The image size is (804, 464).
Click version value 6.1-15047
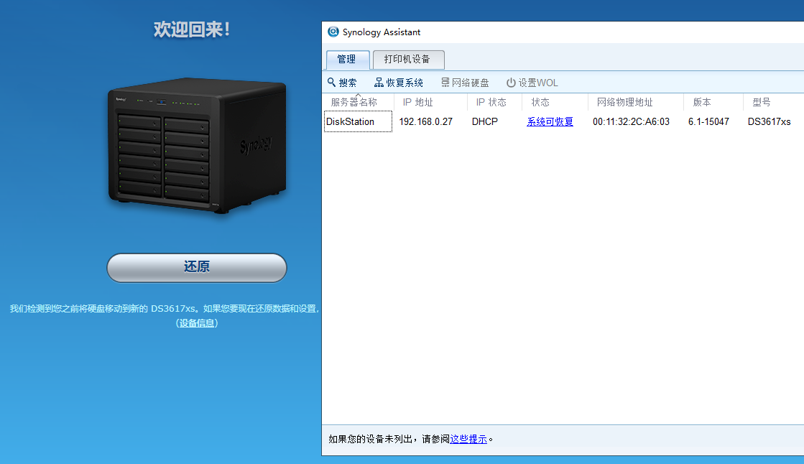pyautogui.click(x=708, y=121)
